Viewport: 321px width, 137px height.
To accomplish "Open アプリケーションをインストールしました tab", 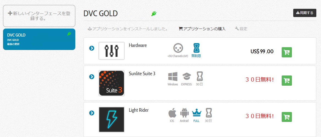I will click(x=128, y=29).
